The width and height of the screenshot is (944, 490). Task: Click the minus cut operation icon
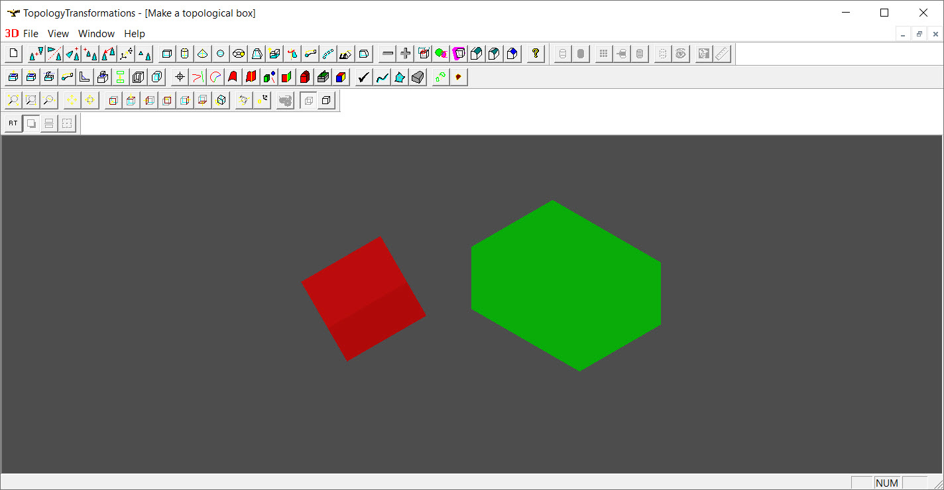[388, 54]
